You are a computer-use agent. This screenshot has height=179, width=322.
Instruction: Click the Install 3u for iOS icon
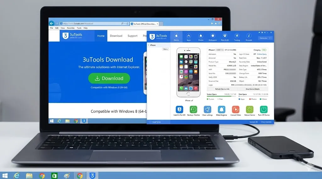pos(179,110)
